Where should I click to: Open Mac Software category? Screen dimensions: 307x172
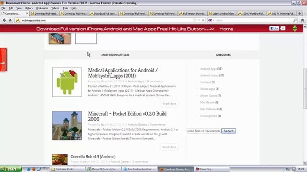point(208,109)
